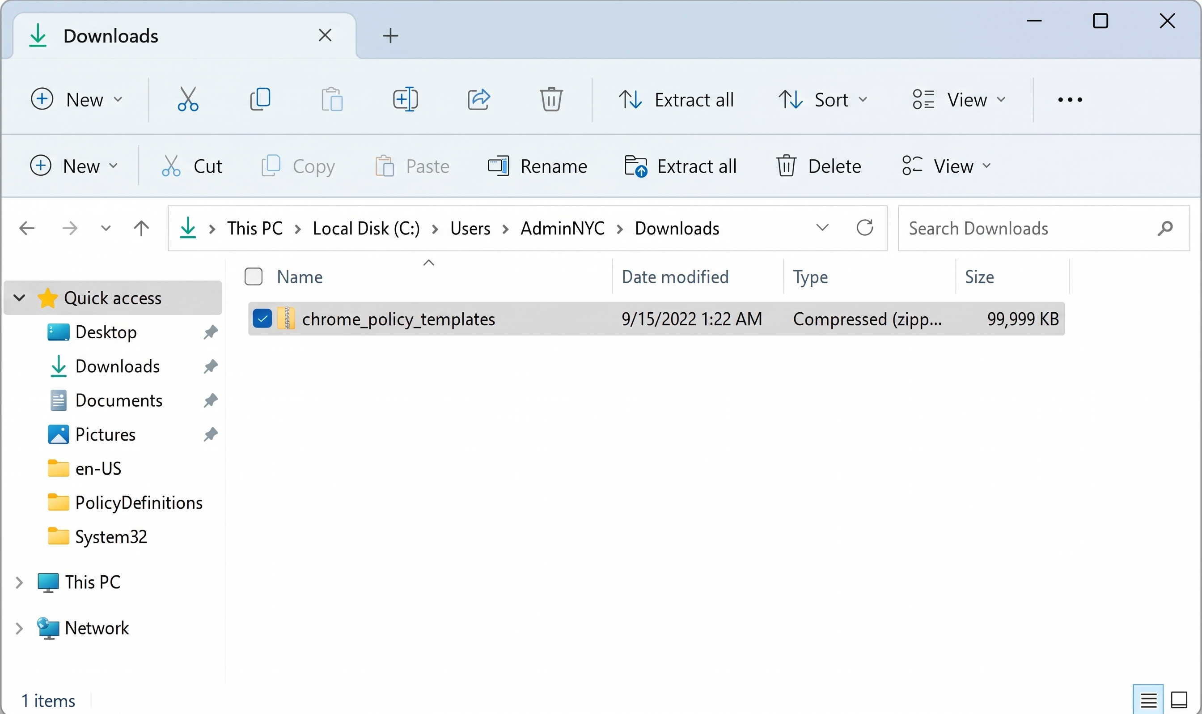The height and width of the screenshot is (714, 1202).
Task: Open the Sort dropdown
Action: pyautogui.click(x=823, y=100)
